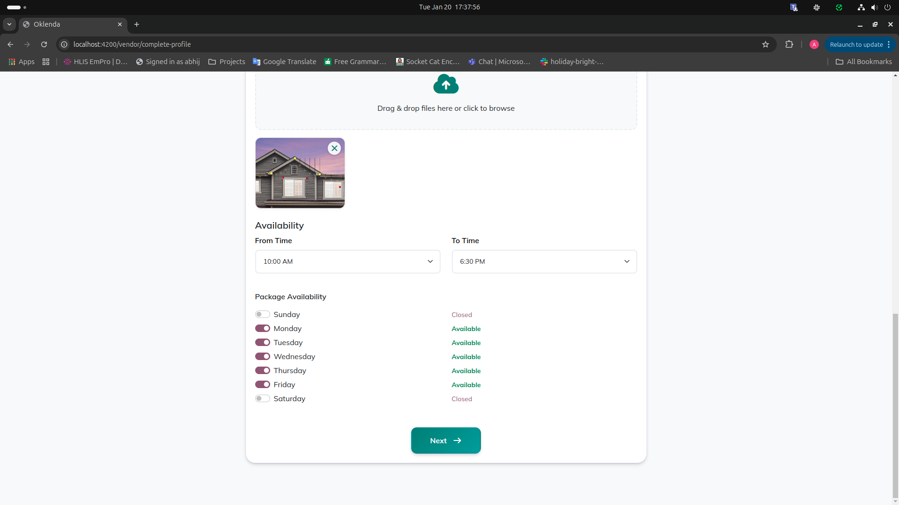899x505 pixels.
Task: Remove the uploaded house image
Action: [334, 148]
